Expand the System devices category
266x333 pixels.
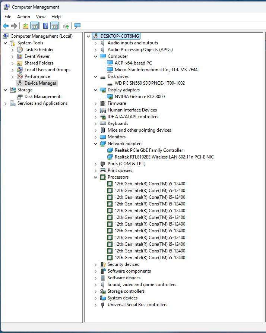pyautogui.click(x=95, y=298)
